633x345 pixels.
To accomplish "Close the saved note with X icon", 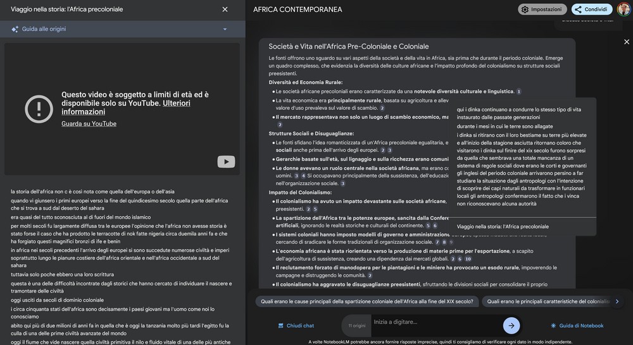I will coord(626,42).
